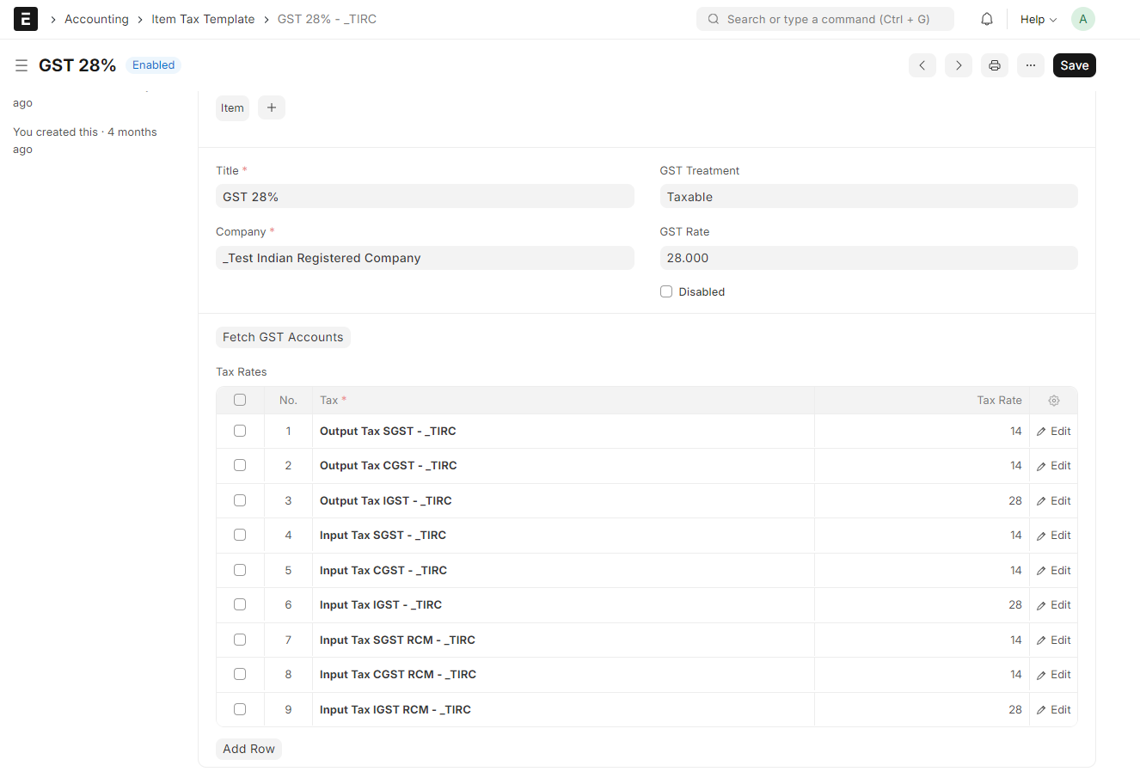Viewport: 1140px width, 784px height.
Task: Go to next document arrow
Action: (x=959, y=65)
